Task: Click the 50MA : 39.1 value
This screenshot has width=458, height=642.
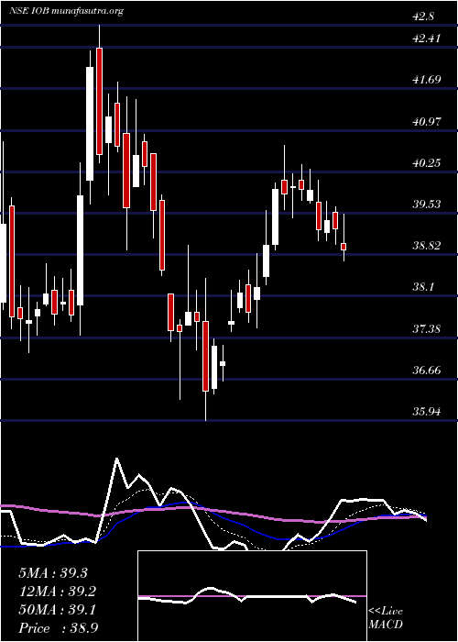Action: tap(57, 610)
